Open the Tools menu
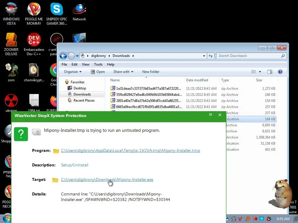Screen dimensions: 298x223 98,64
